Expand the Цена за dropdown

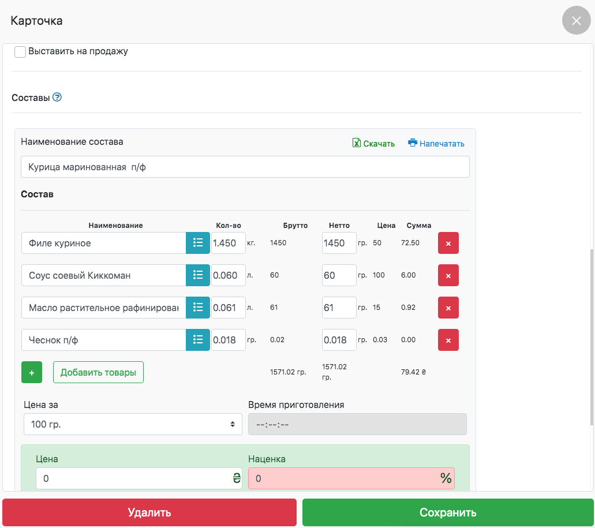(x=133, y=424)
